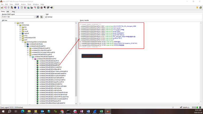Collapse the wirelessCMMultiSSIDTableIPv6 tree node
Viewport: 203px width, 114px height.
pos(30,57)
